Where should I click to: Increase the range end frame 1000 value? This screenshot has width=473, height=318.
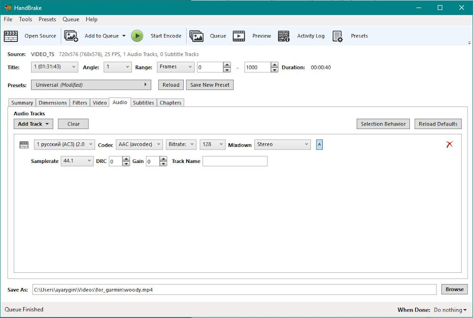[x=274, y=64]
